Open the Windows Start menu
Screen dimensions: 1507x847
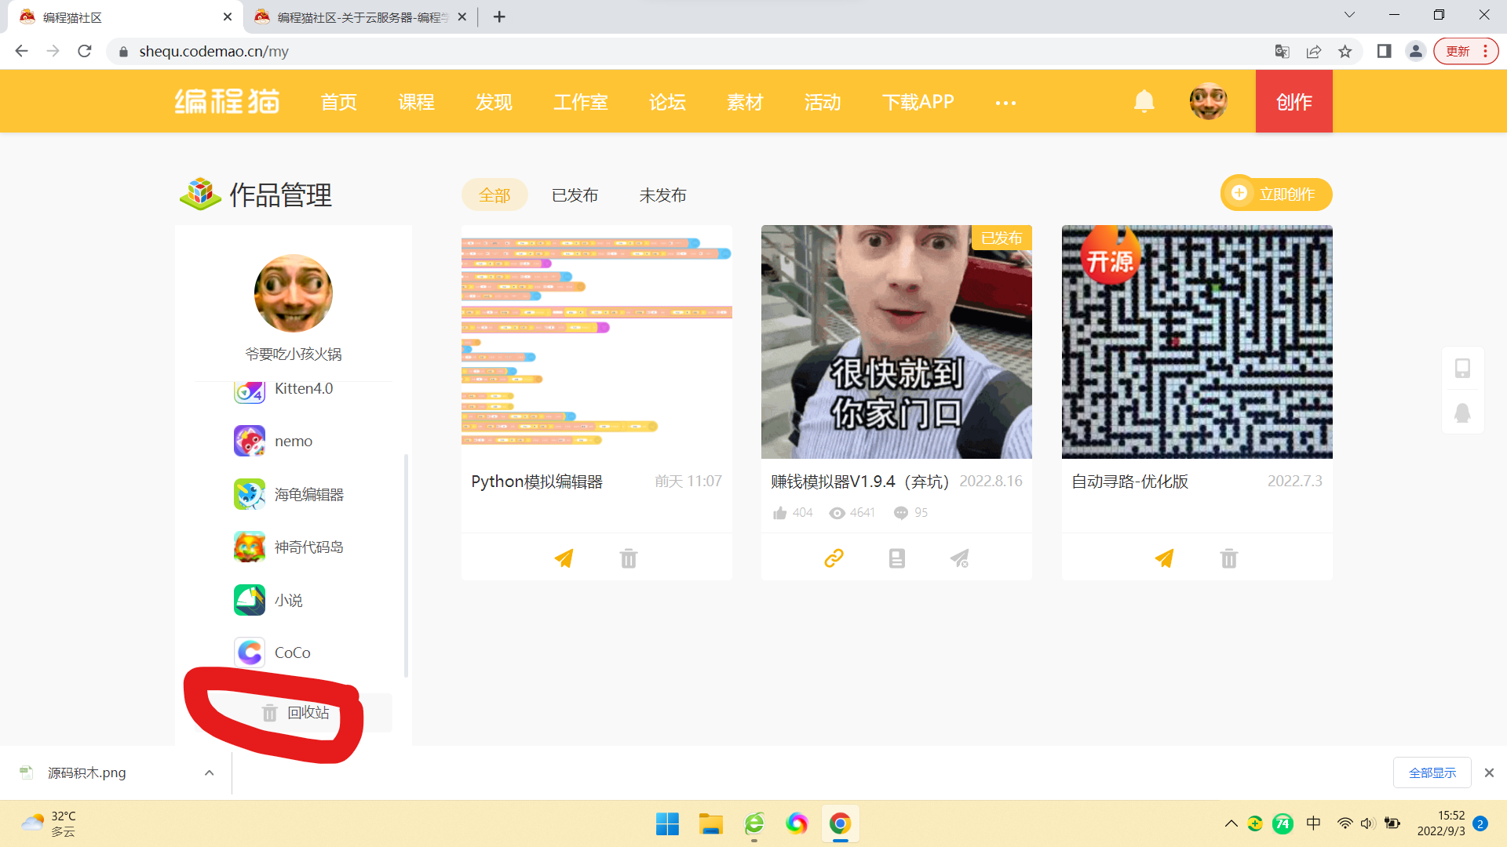point(667,823)
